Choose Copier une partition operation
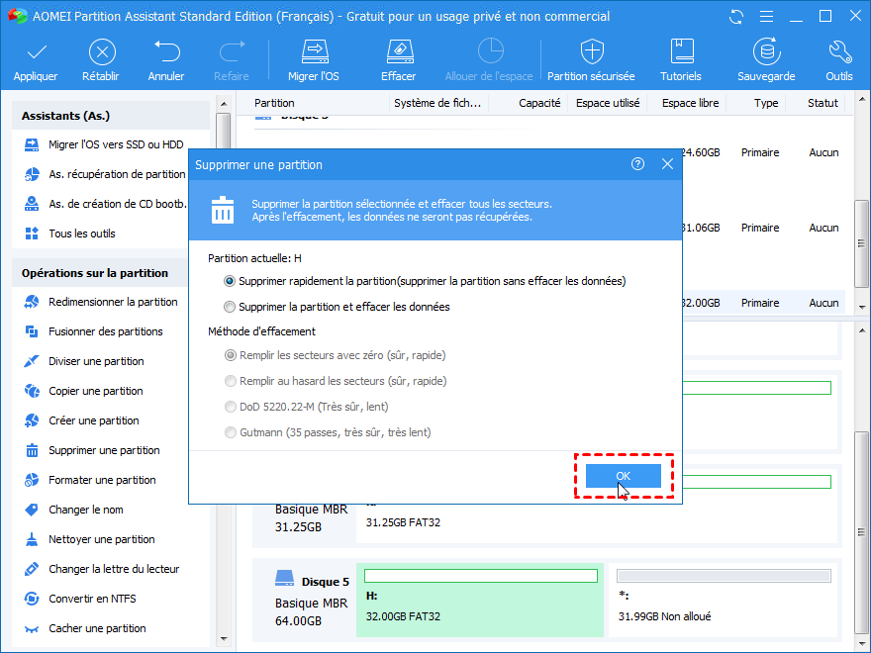The width and height of the screenshot is (871, 653). tap(83, 391)
